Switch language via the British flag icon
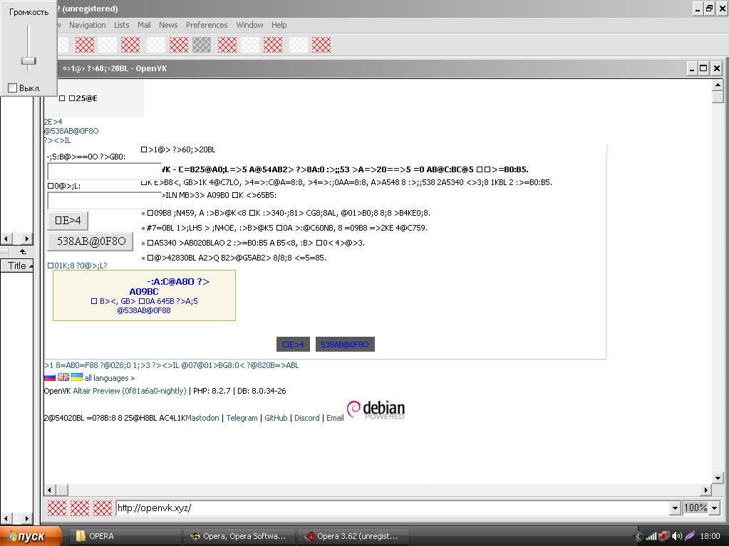Viewport: 729px width, 546px height. click(x=63, y=377)
